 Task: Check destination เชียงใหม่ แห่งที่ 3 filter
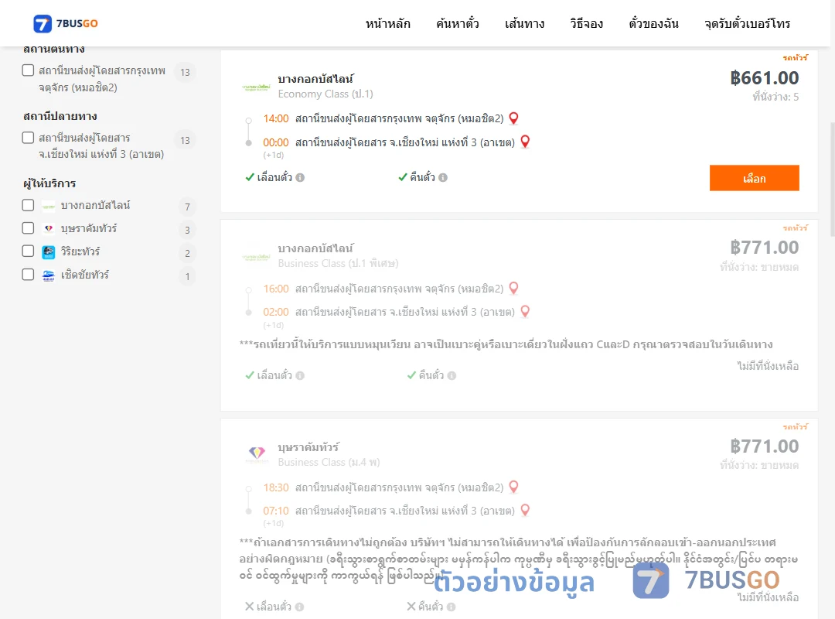coord(29,138)
